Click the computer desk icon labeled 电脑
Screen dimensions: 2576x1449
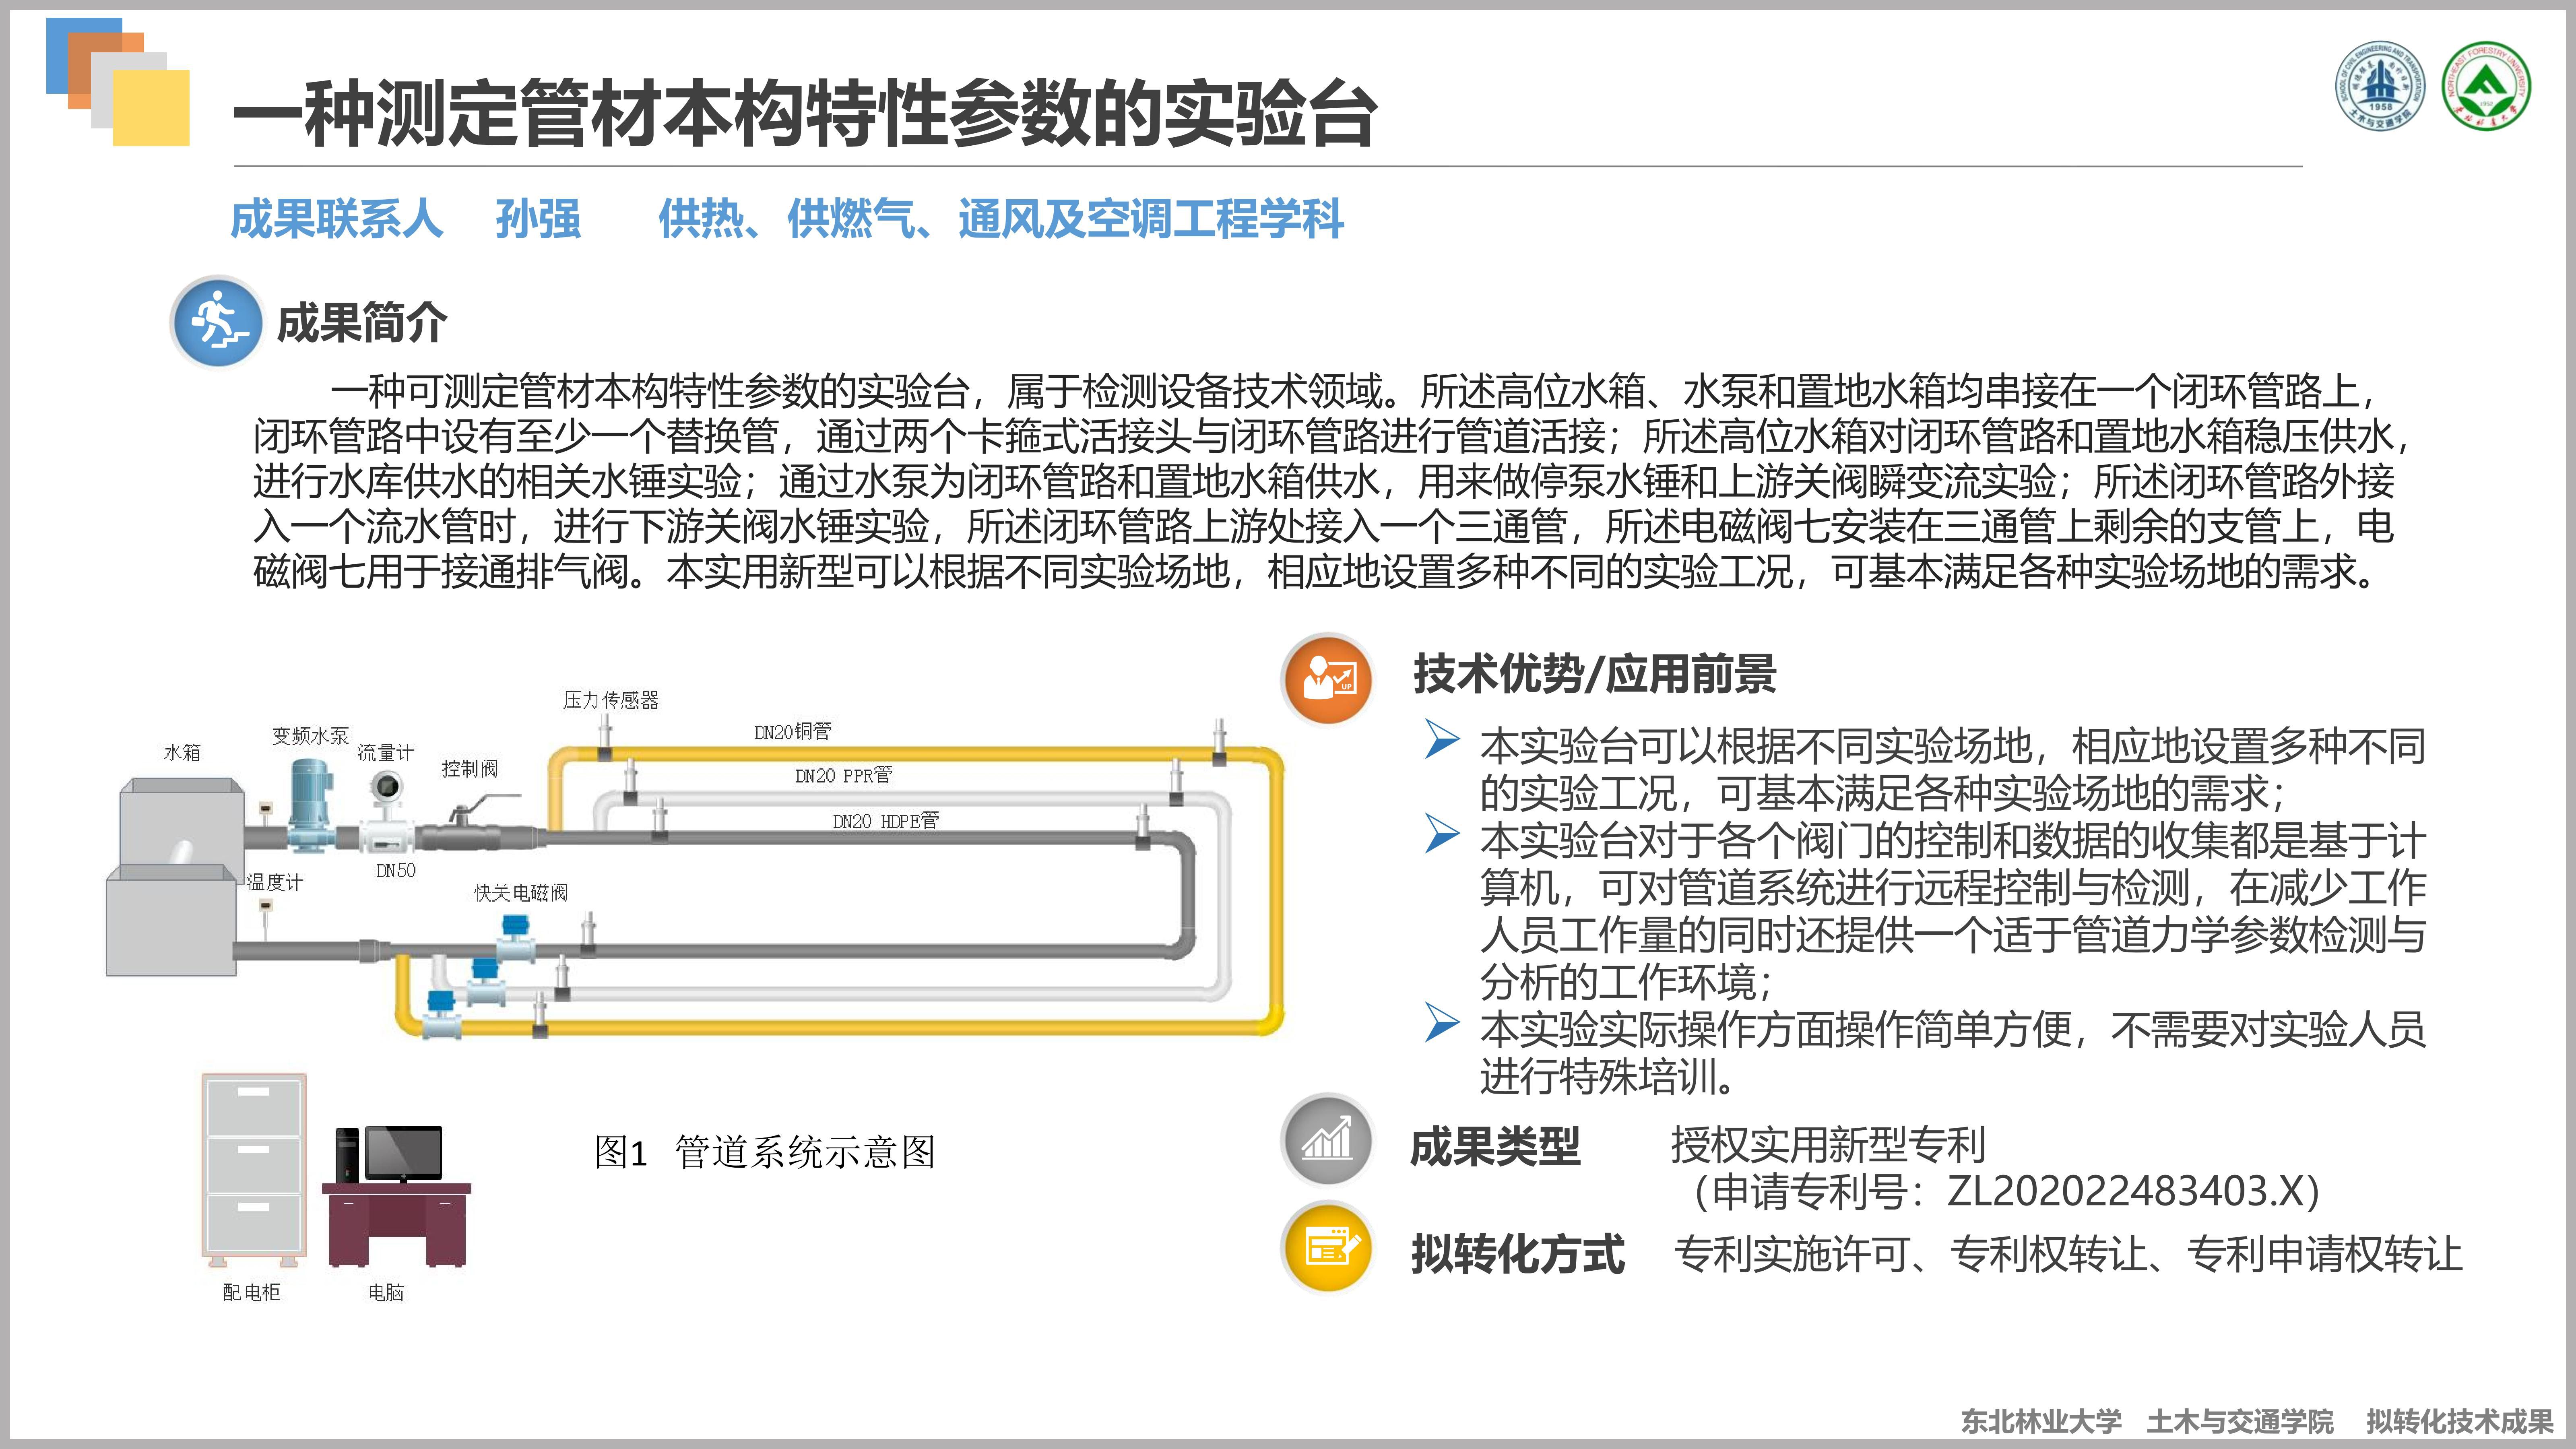click(x=397, y=1197)
